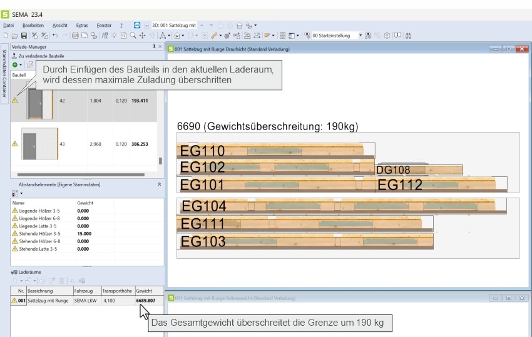Select element DG108 in Draufsicht
This screenshot has height=337, width=532.
[x=419, y=170]
